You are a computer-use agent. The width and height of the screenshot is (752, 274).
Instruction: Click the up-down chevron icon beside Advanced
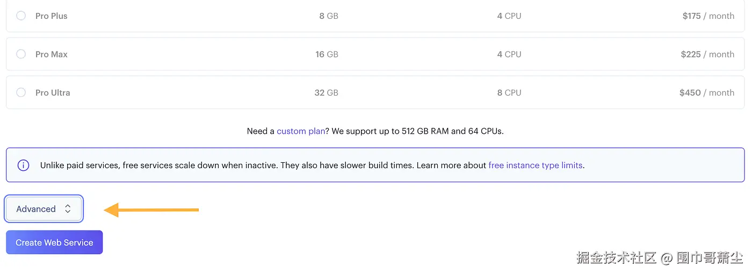click(68, 209)
